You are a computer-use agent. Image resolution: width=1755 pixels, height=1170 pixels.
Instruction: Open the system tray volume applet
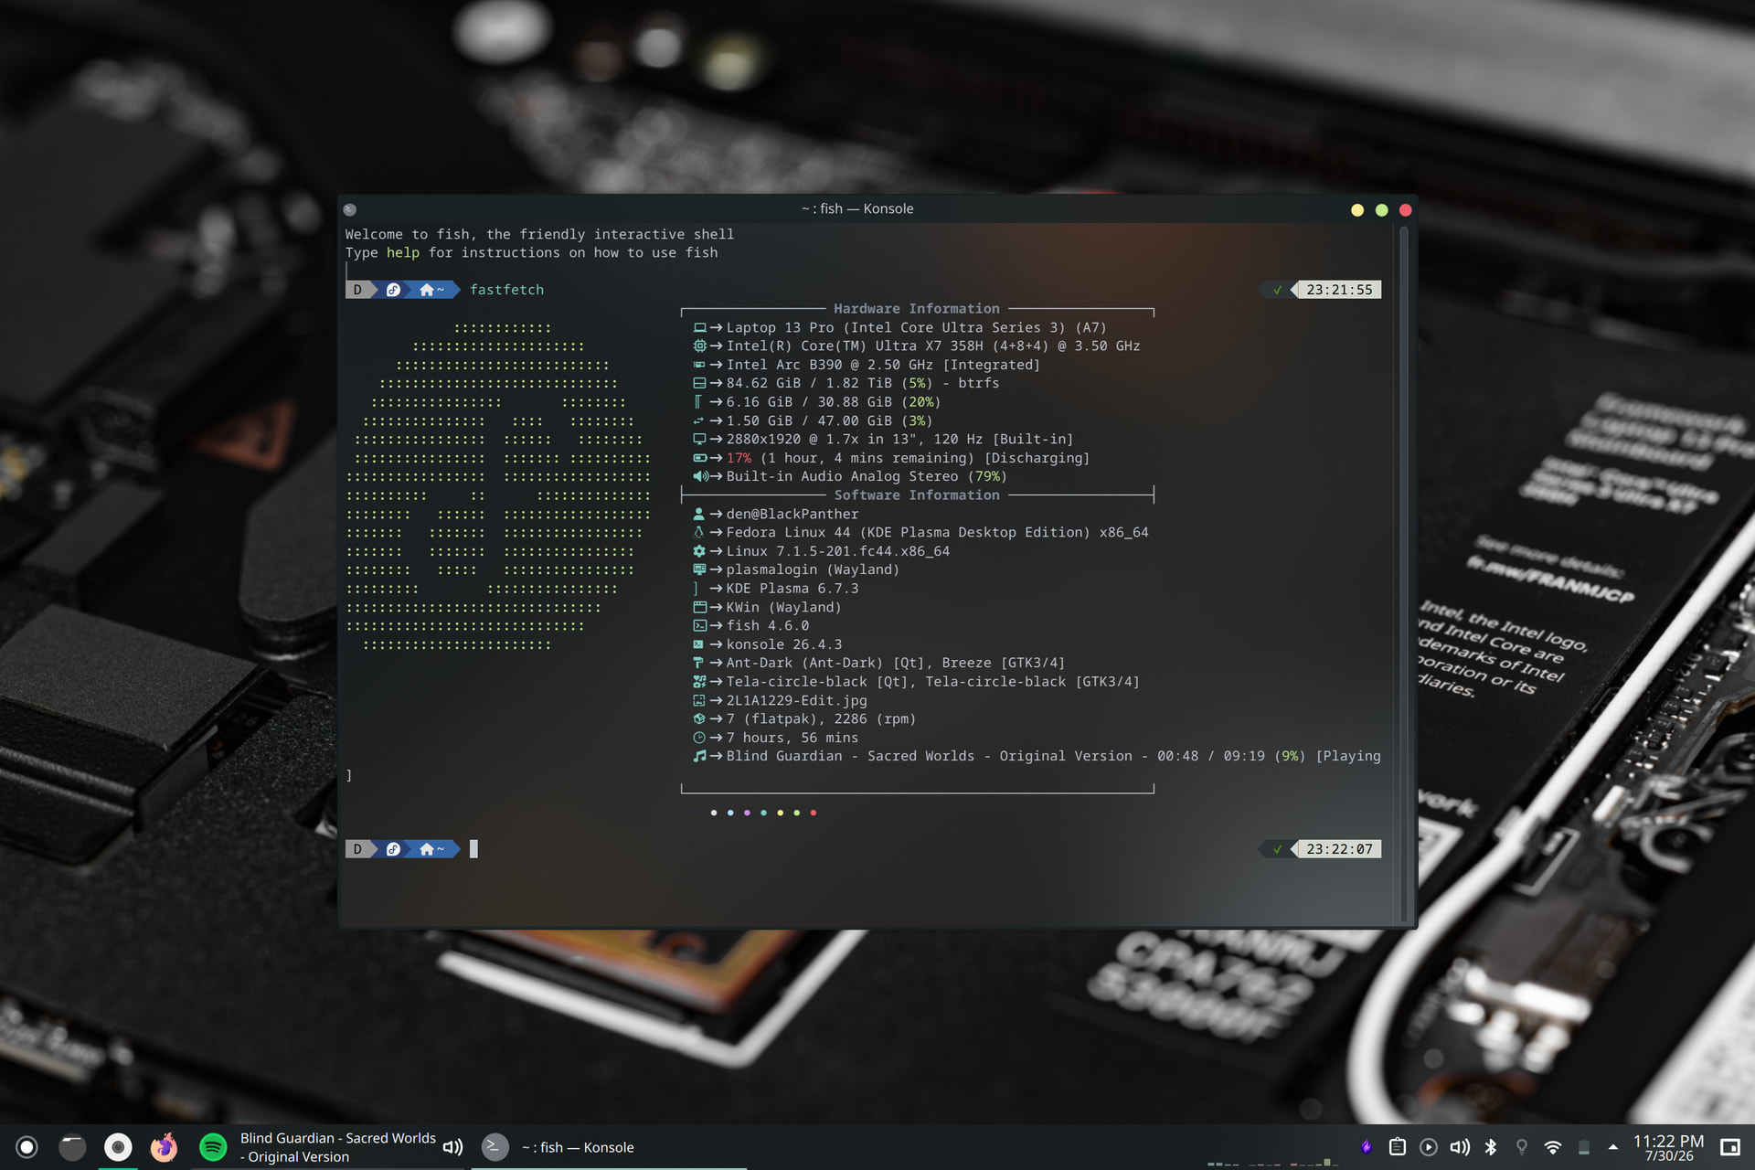pos(1460,1147)
